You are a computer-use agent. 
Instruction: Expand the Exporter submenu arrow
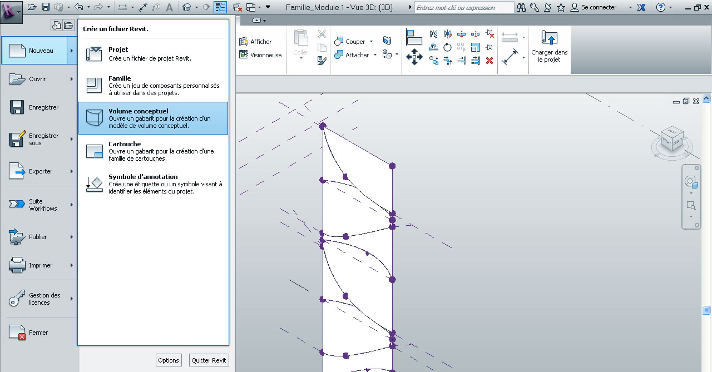tap(72, 171)
